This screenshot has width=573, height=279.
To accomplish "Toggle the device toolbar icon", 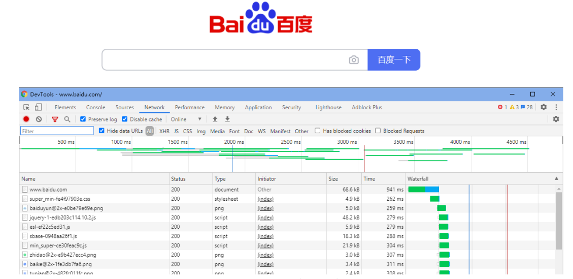I will click(38, 107).
